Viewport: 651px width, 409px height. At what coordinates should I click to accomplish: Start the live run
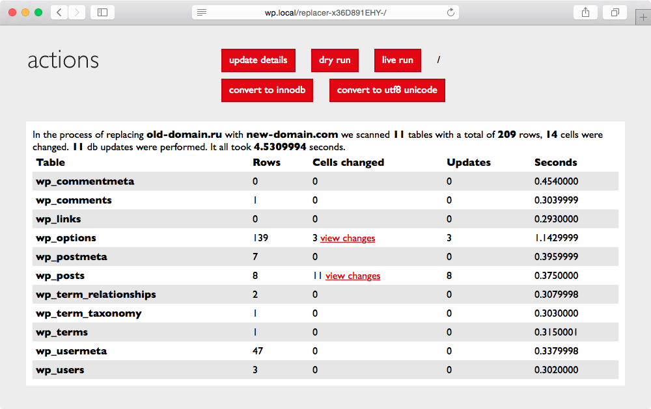pyautogui.click(x=397, y=60)
